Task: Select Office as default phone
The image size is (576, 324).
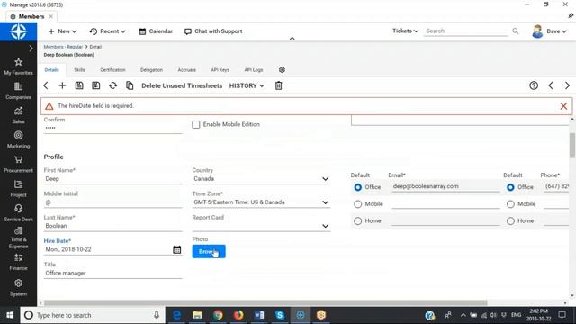Action: (x=510, y=187)
